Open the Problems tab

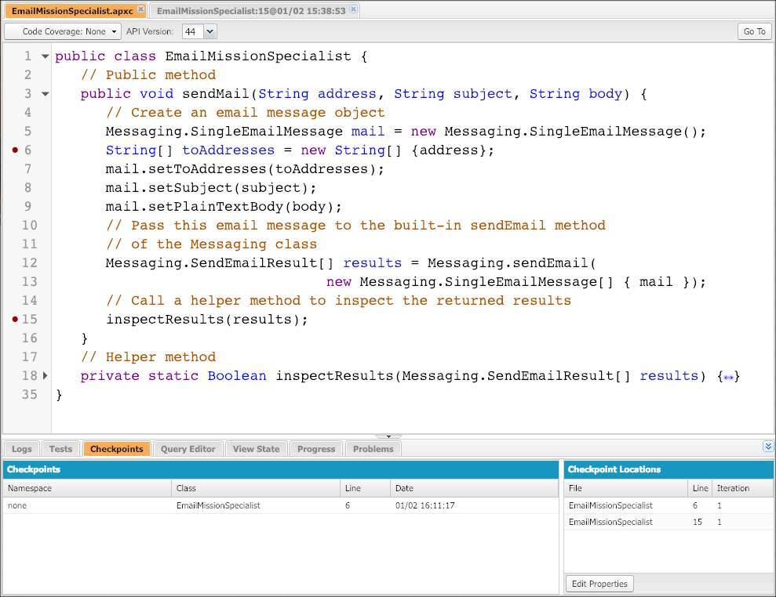373,449
